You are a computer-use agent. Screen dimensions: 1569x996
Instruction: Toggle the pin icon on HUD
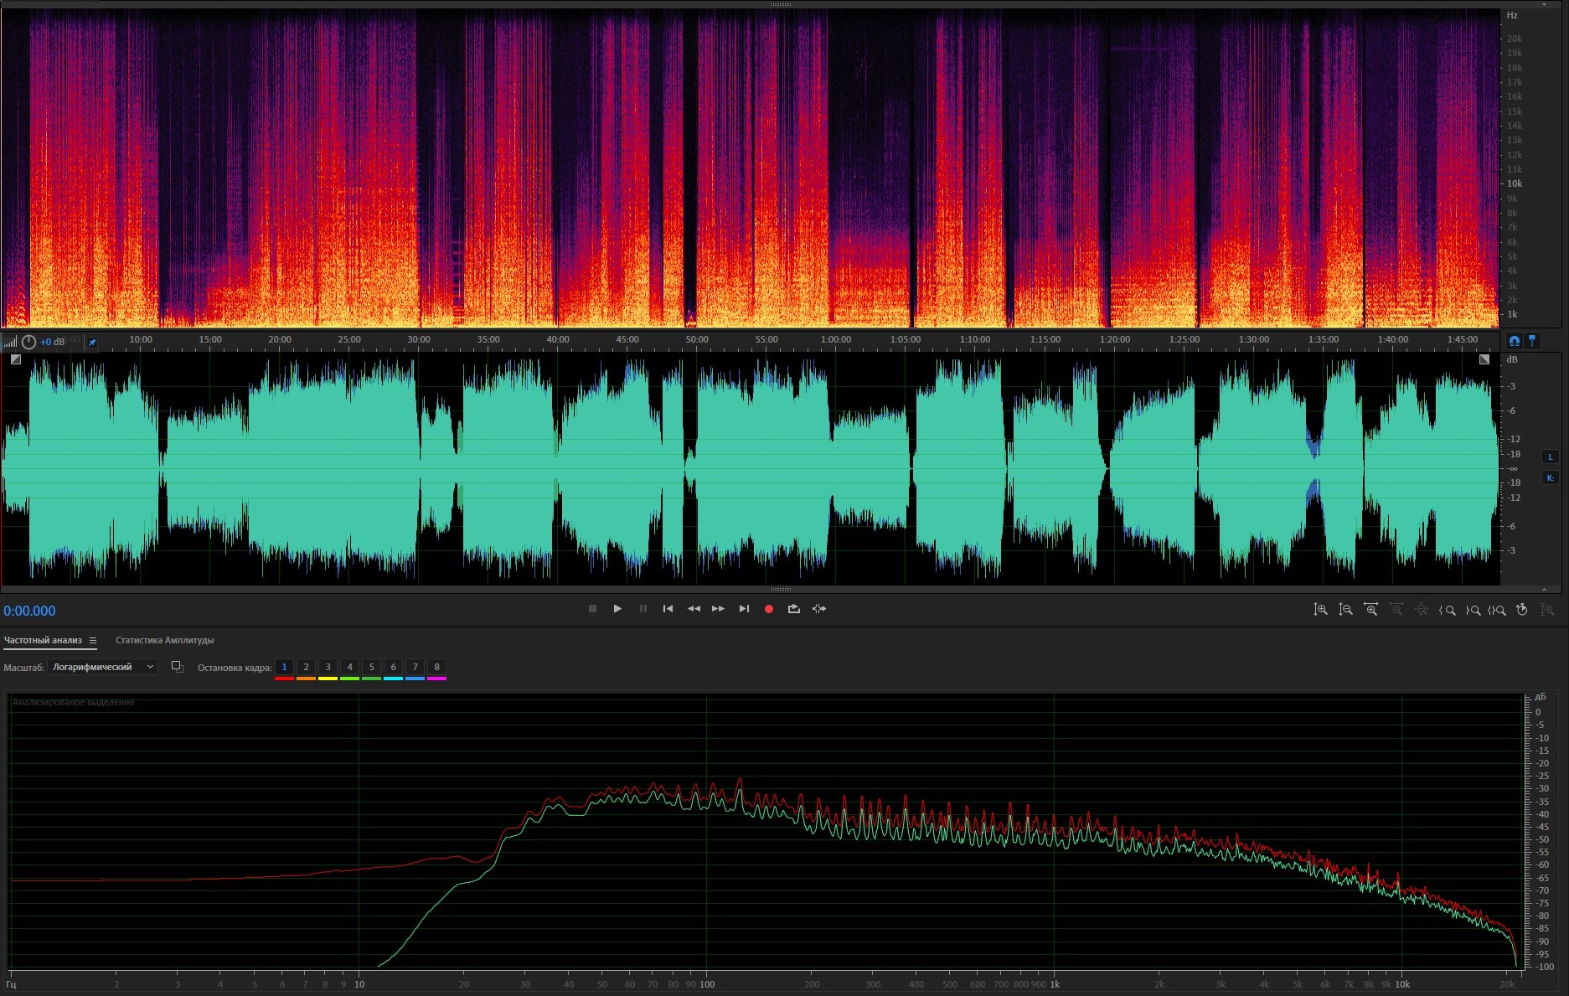(x=92, y=342)
